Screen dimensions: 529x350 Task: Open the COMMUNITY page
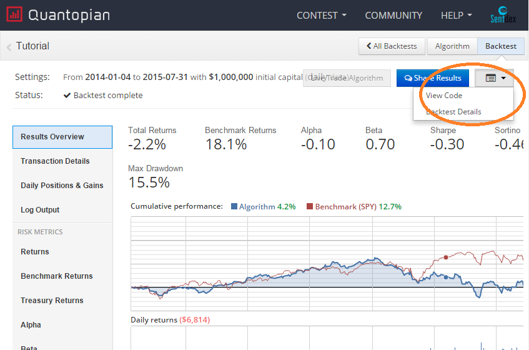coord(393,15)
